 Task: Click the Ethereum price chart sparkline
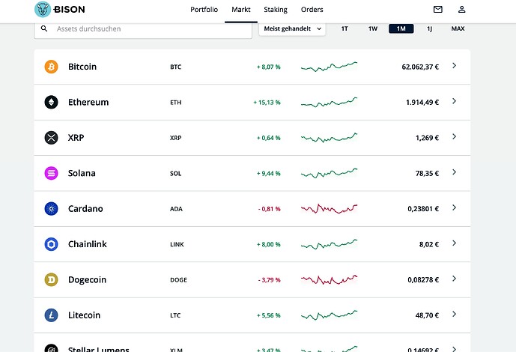pyautogui.click(x=329, y=102)
